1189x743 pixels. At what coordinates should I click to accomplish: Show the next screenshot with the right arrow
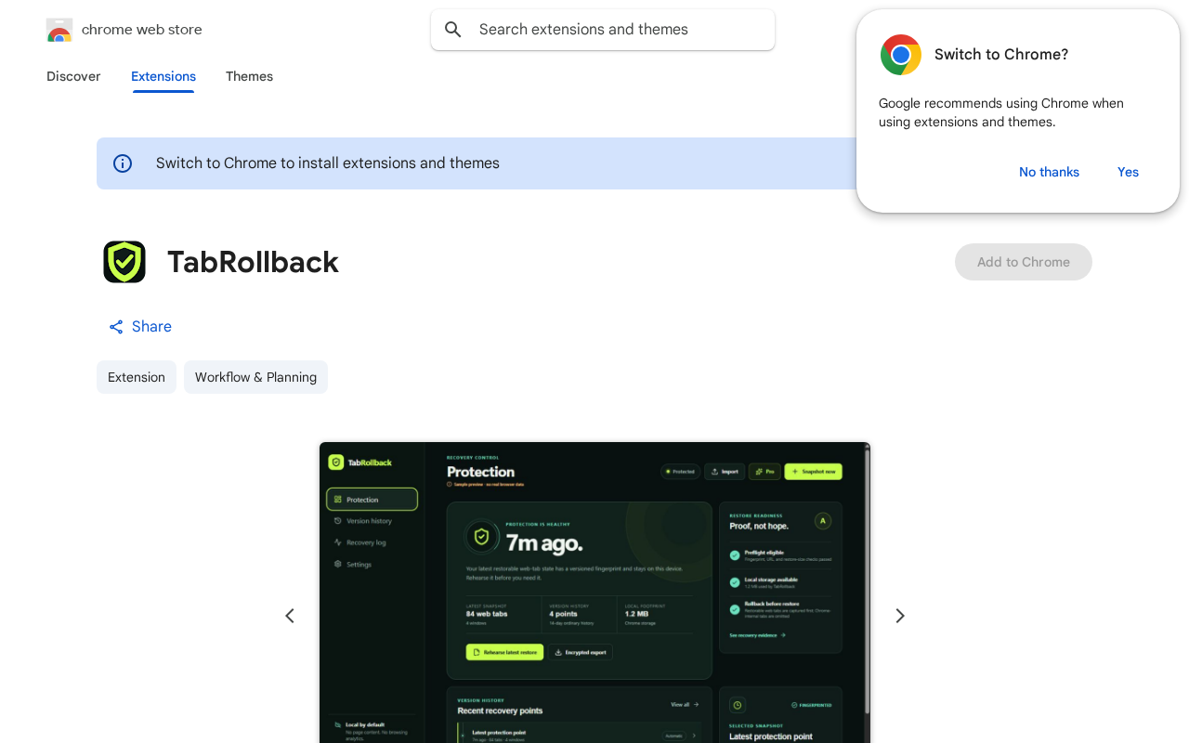(899, 616)
